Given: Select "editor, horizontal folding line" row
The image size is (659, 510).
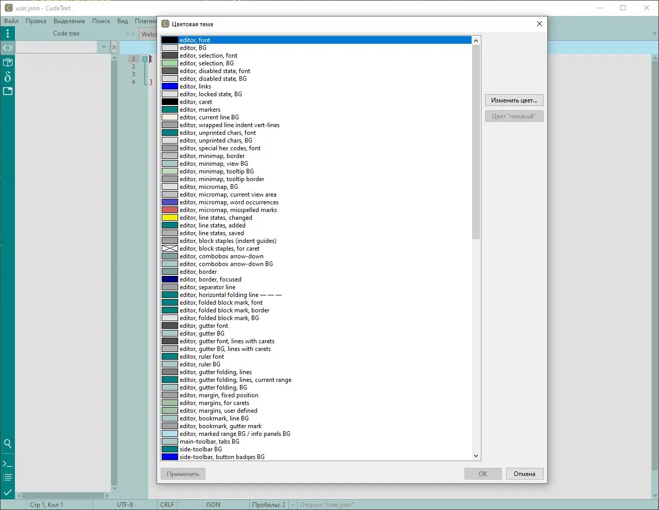Looking at the screenshot, I should tap(316, 295).
